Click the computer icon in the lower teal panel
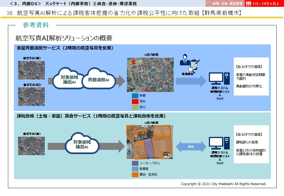The height and width of the screenshot is (196, 284). click(x=219, y=143)
